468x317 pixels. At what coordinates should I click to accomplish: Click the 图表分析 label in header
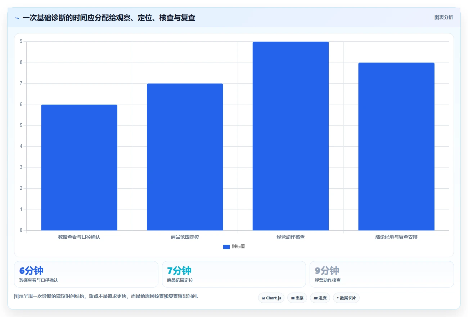pyautogui.click(x=444, y=17)
